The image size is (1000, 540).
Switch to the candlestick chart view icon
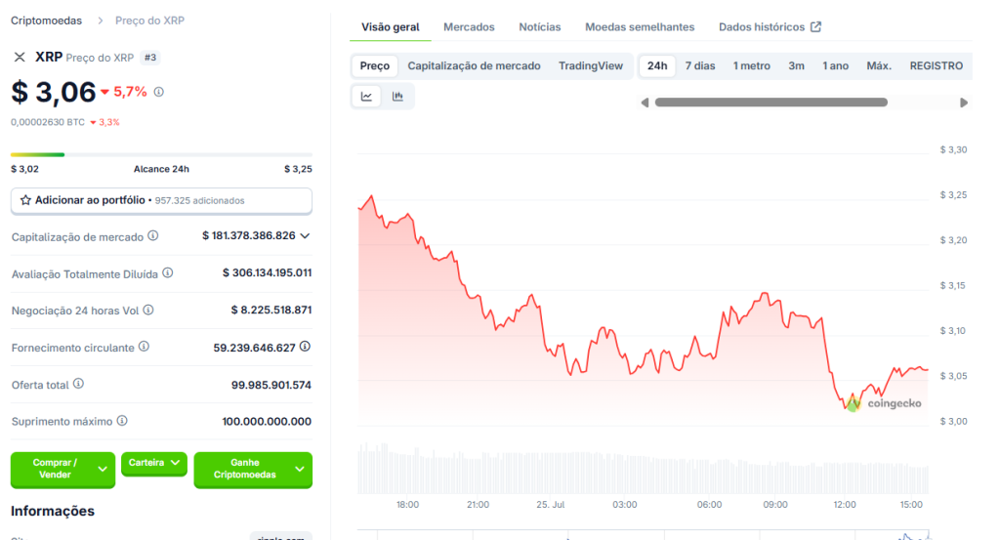coord(398,97)
